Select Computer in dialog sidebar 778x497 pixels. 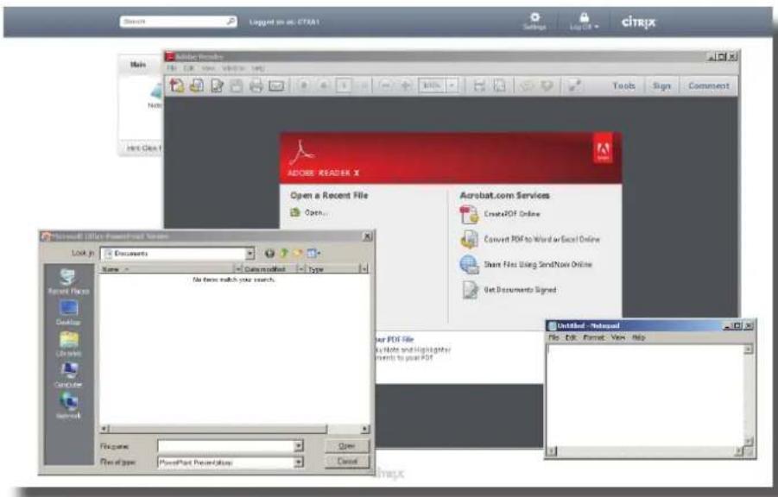(68, 375)
